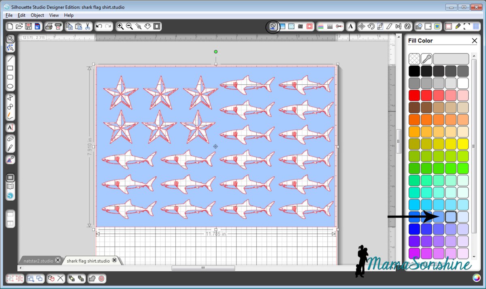Pick the Text tool in left toolbar
Viewport: 486px width, 289px height.
[10, 128]
